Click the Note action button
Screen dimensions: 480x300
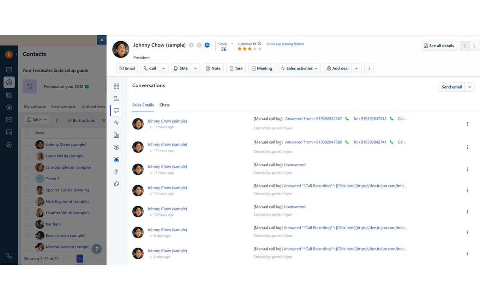tap(213, 68)
